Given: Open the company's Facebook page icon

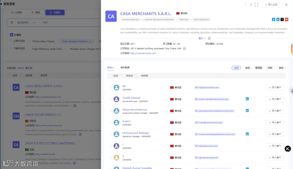Looking at the screenshot, I should [273, 19].
